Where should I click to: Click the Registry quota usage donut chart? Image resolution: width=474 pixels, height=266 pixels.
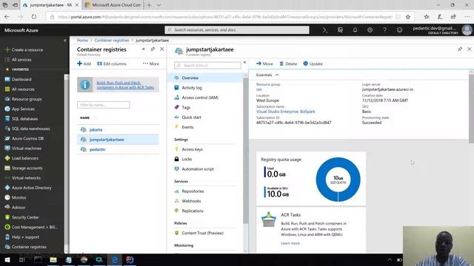coord(338,180)
